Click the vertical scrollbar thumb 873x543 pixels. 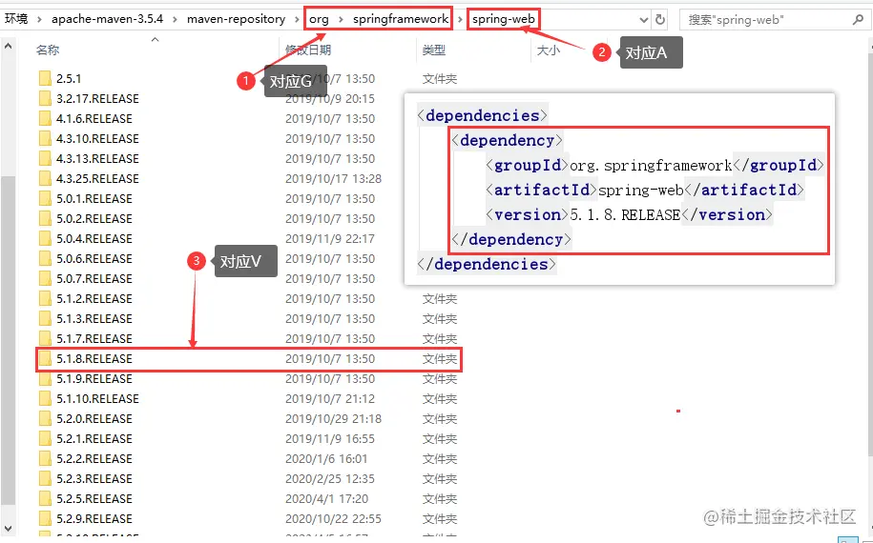(x=8, y=339)
